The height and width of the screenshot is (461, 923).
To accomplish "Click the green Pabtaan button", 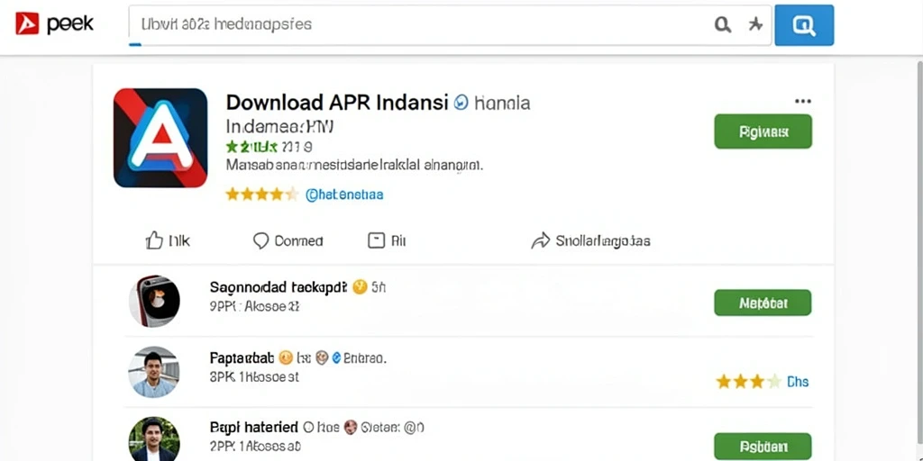I will coord(763,447).
